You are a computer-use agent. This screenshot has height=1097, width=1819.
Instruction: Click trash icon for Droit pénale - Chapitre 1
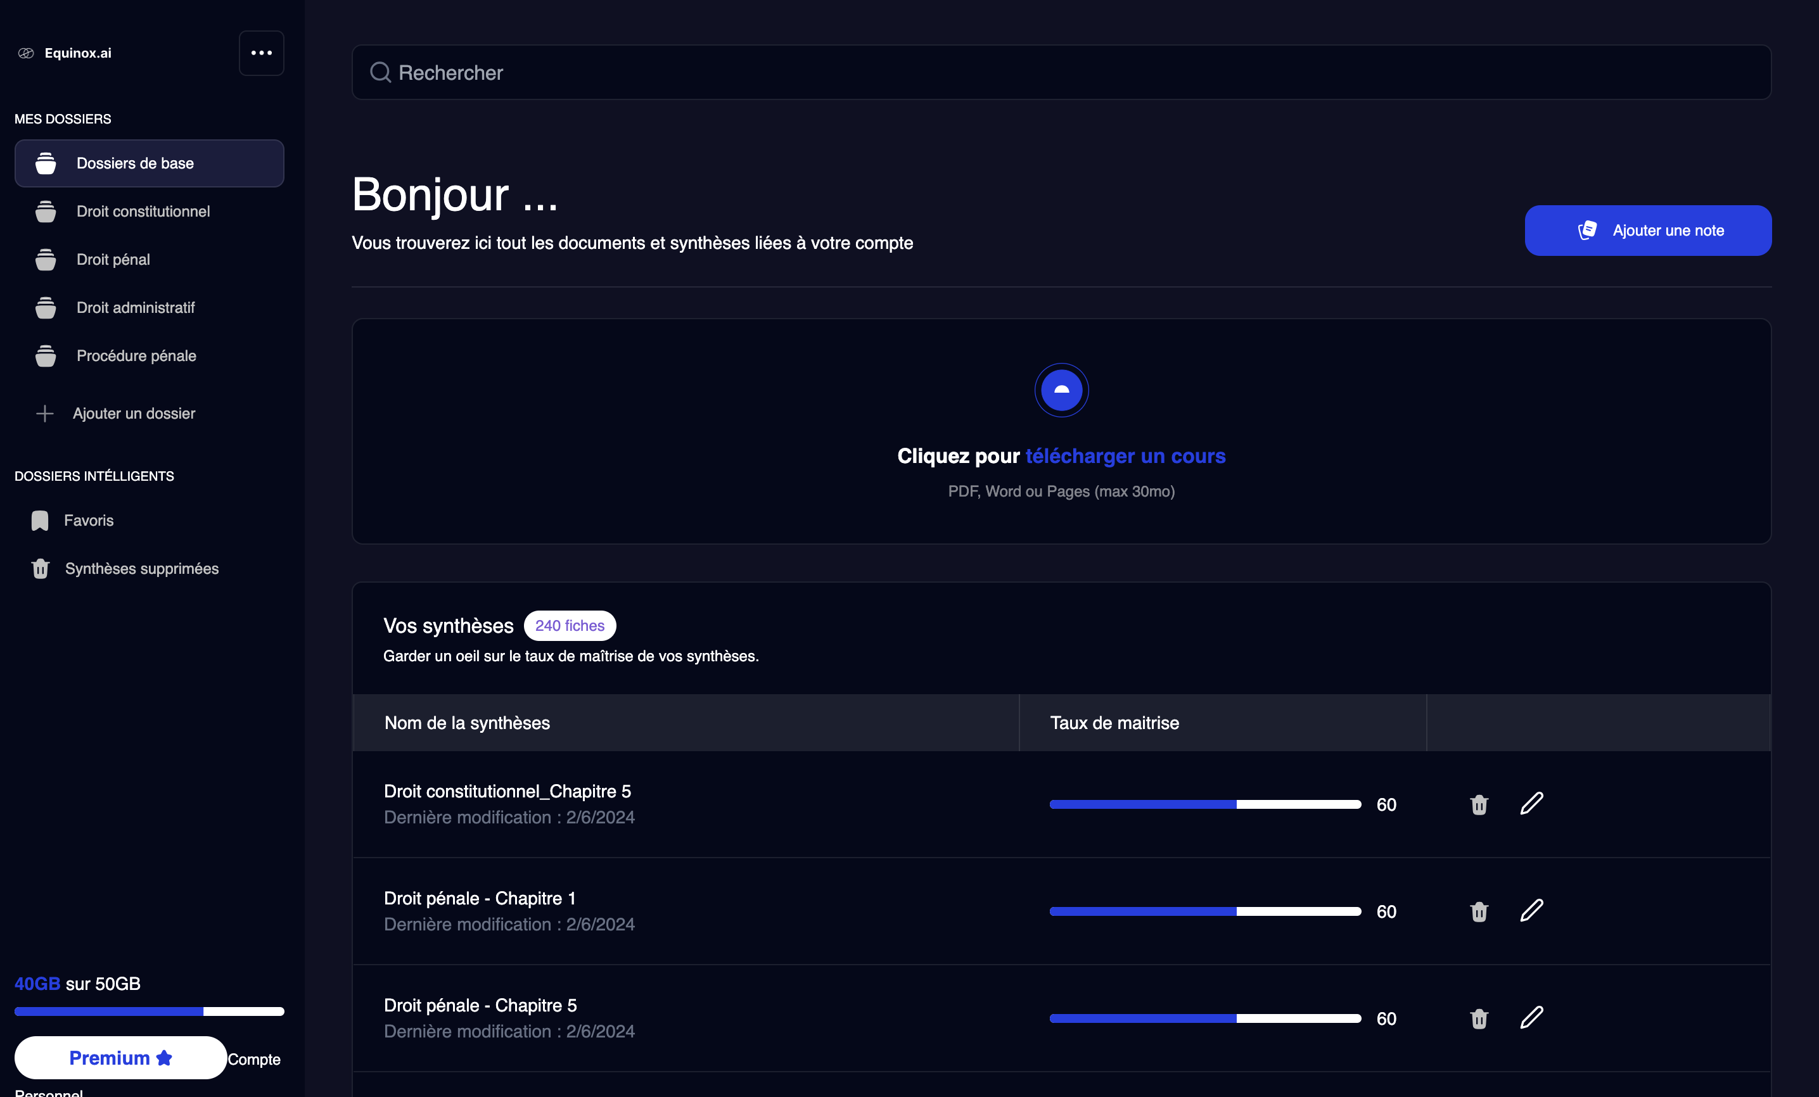pos(1479,911)
